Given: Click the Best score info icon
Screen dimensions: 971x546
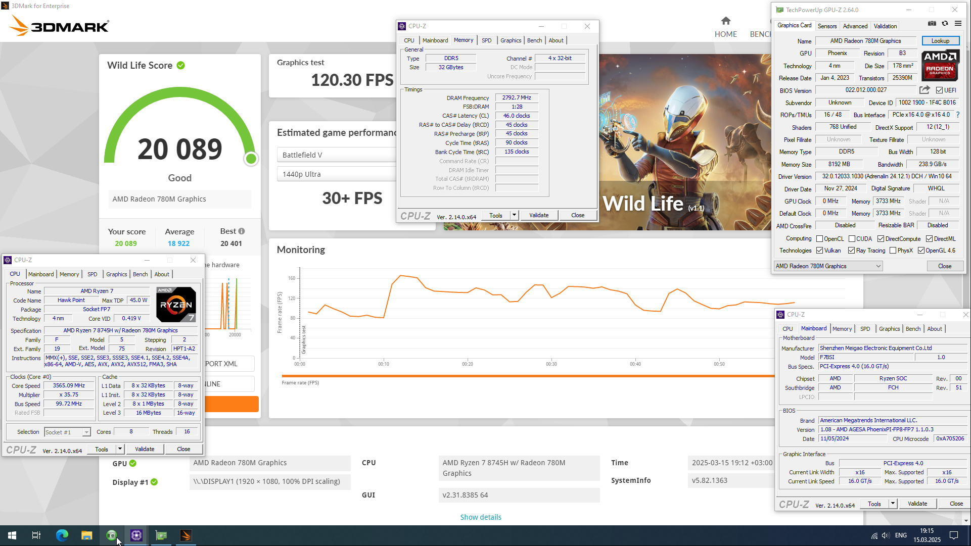Looking at the screenshot, I should point(242,231).
